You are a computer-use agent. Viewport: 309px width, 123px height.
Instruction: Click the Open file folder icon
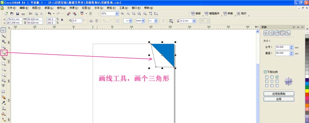(12, 14)
